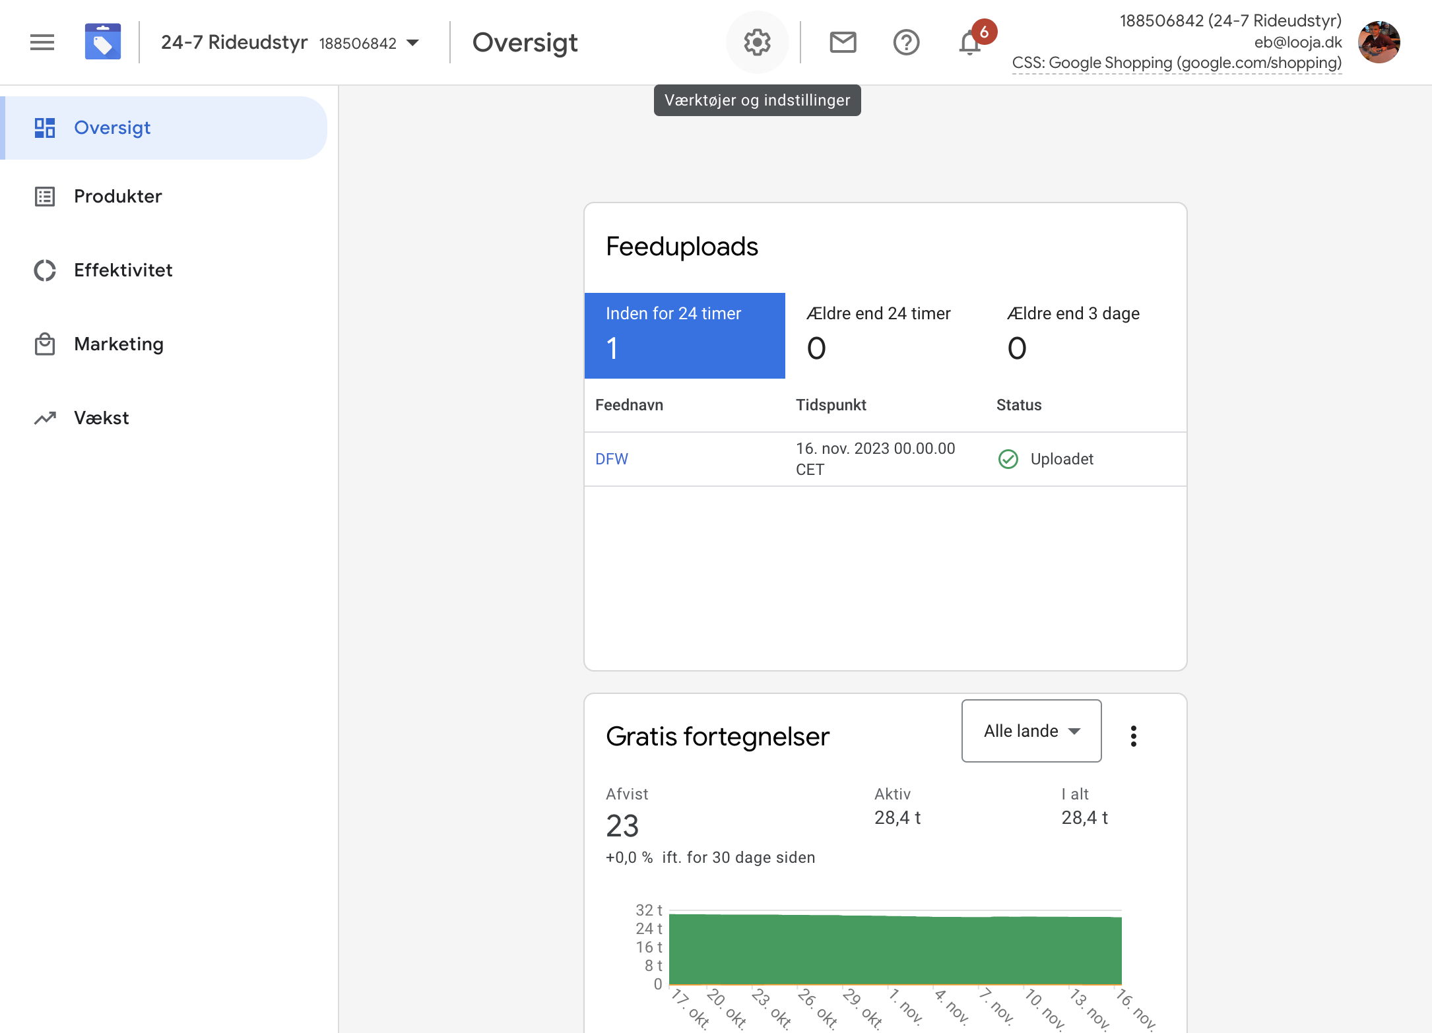Click the I alt 28,4 t value
Screen dimensions: 1432x1033
click(1084, 818)
